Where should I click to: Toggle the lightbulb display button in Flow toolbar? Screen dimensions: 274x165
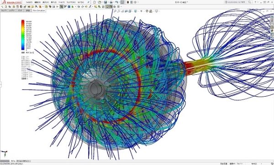point(107,7)
